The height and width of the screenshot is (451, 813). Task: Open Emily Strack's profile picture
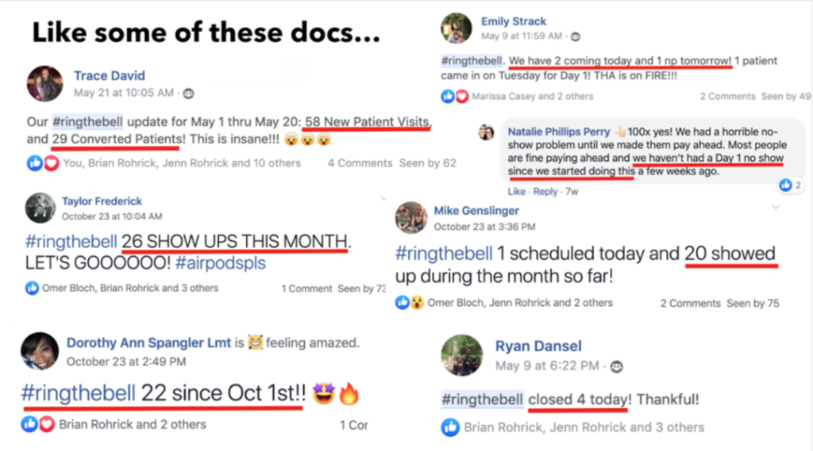click(457, 28)
